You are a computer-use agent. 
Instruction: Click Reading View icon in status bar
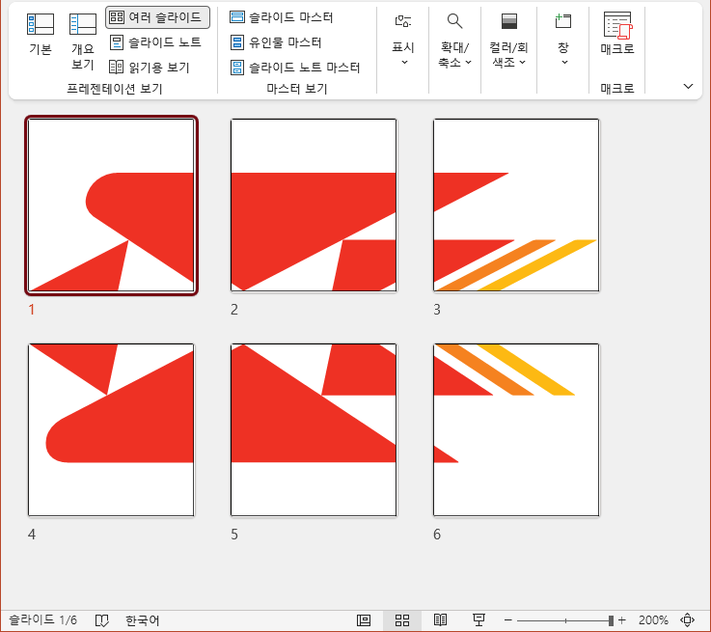tap(440, 620)
